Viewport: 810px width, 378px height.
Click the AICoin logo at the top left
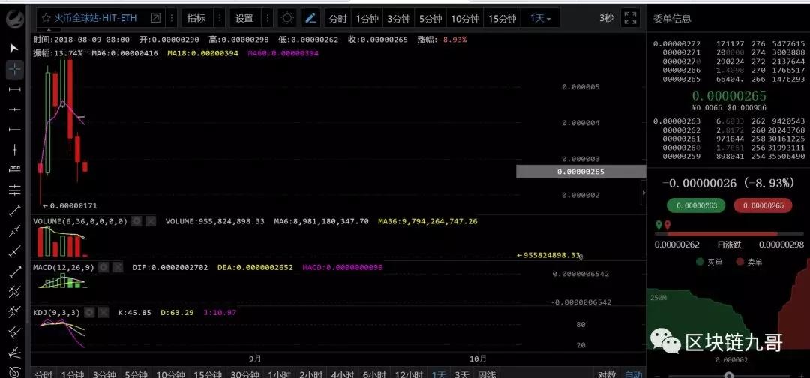[15, 19]
